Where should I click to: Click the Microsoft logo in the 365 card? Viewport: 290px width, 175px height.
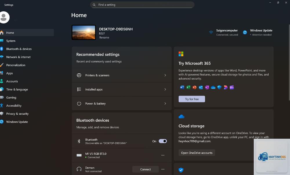pyautogui.click(x=181, y=54)
